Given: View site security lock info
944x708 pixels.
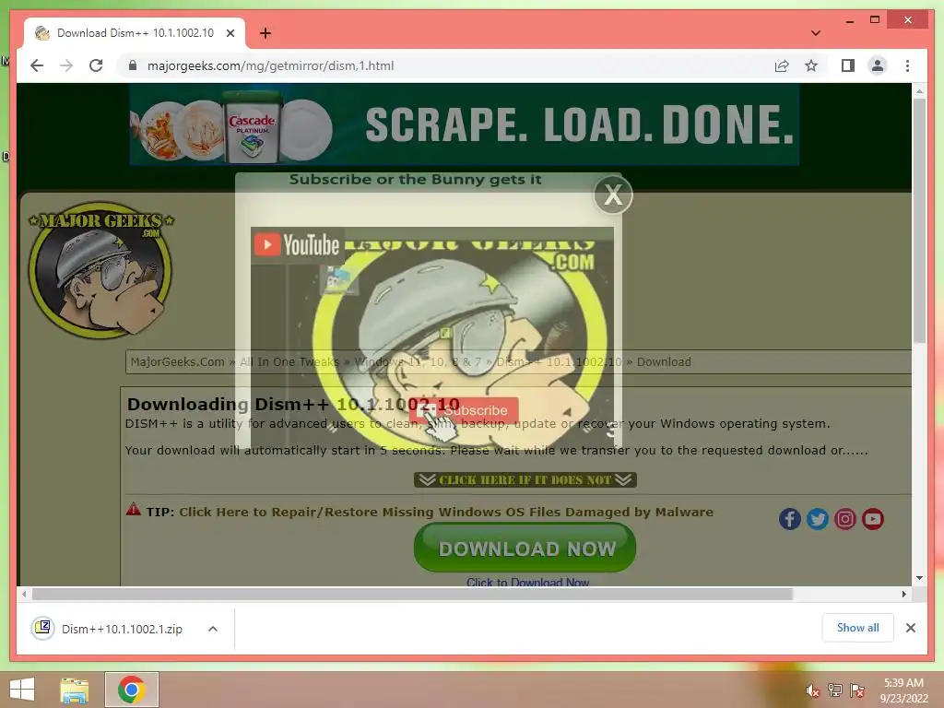Looking at the screenshot, I should (133, 65).
